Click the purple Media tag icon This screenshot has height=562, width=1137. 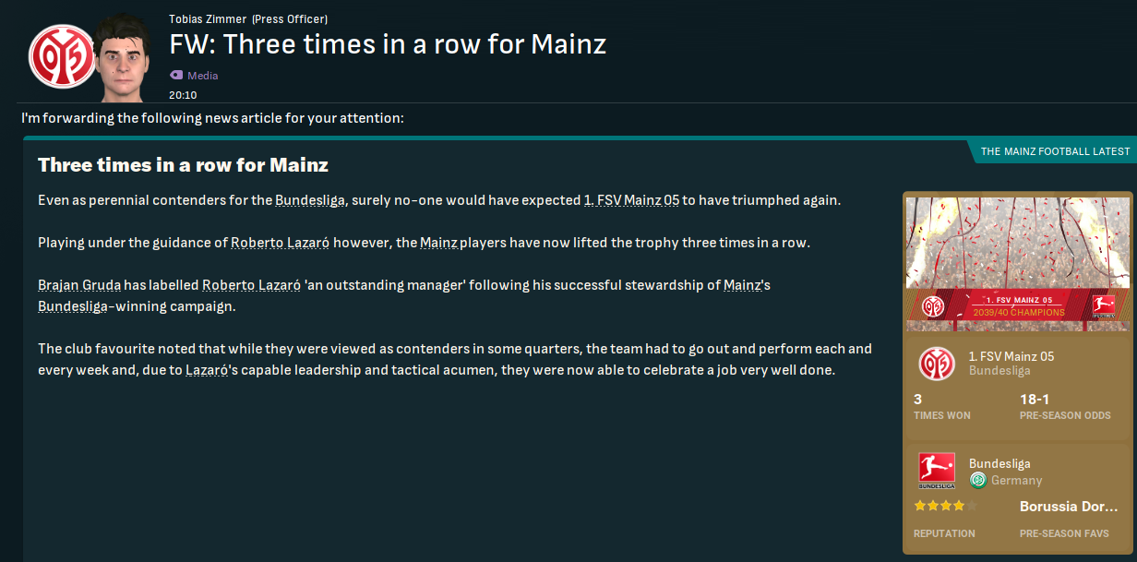[176, 76]
